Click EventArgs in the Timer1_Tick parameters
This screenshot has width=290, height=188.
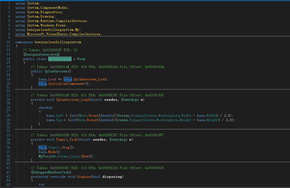tap(117, 140)
